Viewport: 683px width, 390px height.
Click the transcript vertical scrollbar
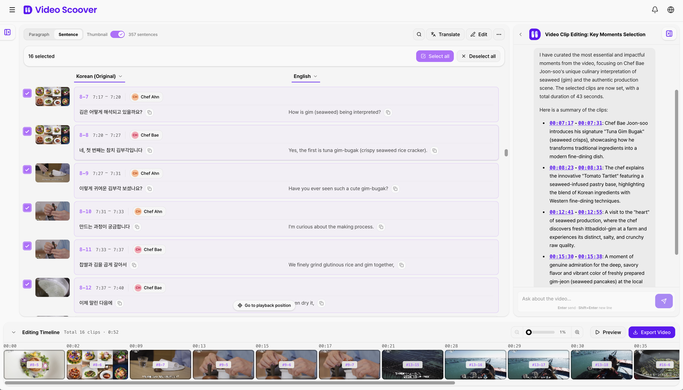[506, 153]
